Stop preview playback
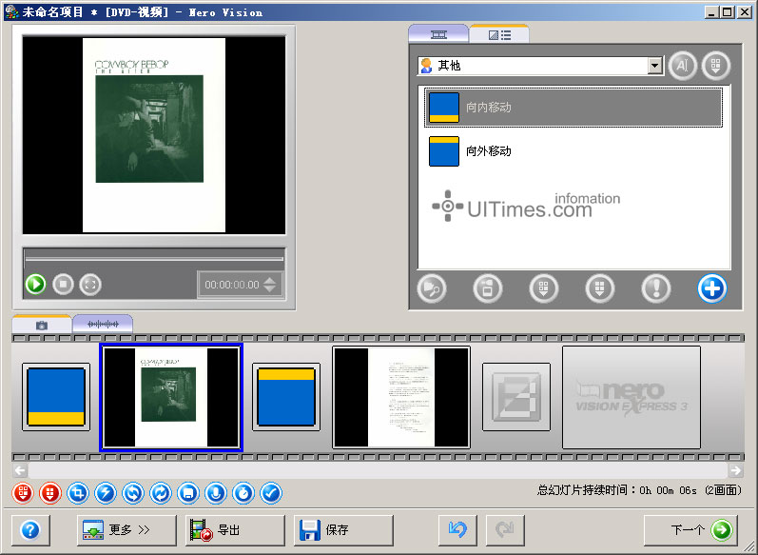The width and height of the screenshot is (758, 555). (63, 284)
